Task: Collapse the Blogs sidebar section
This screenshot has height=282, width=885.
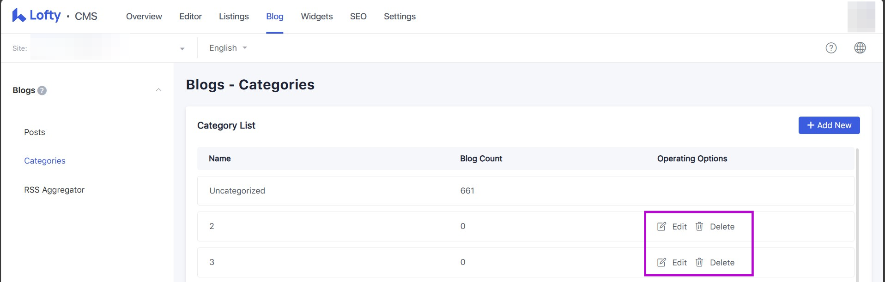Action: (x=158, y=90)
